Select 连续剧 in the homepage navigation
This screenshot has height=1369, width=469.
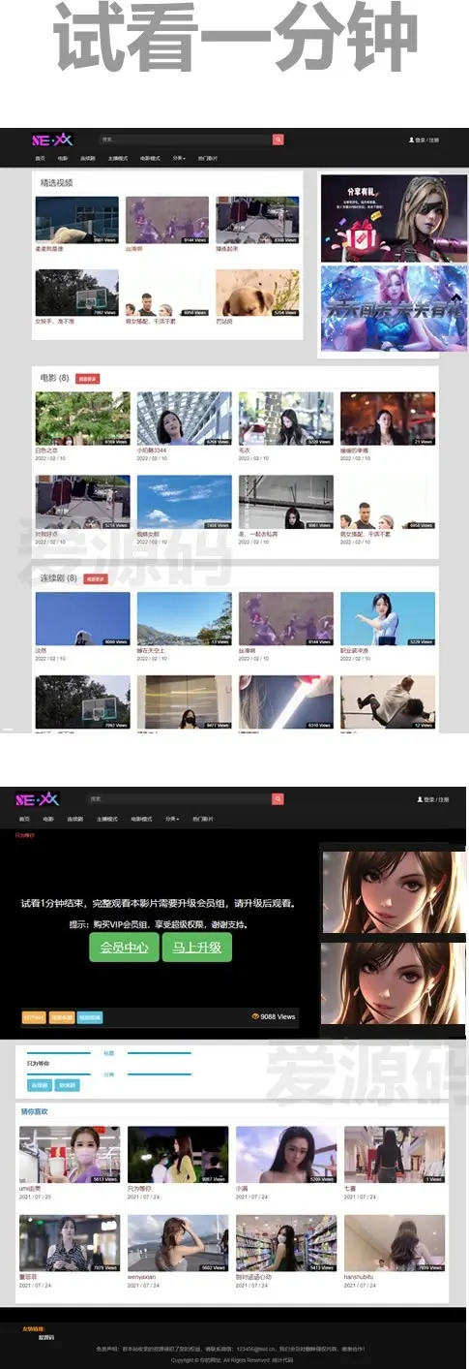click(87, 158)
